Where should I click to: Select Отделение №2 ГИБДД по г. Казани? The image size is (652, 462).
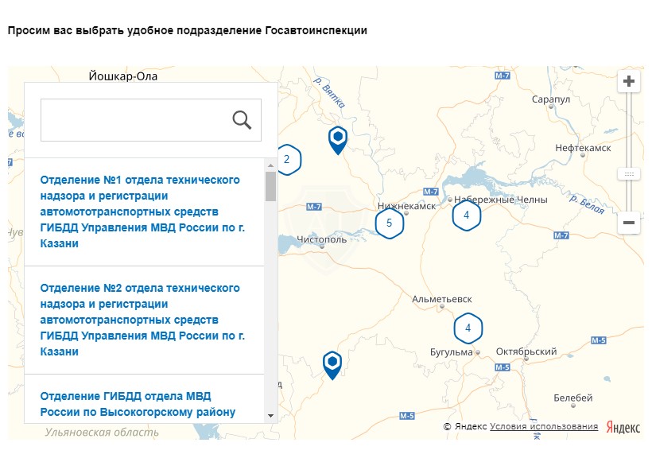point(141,320)
